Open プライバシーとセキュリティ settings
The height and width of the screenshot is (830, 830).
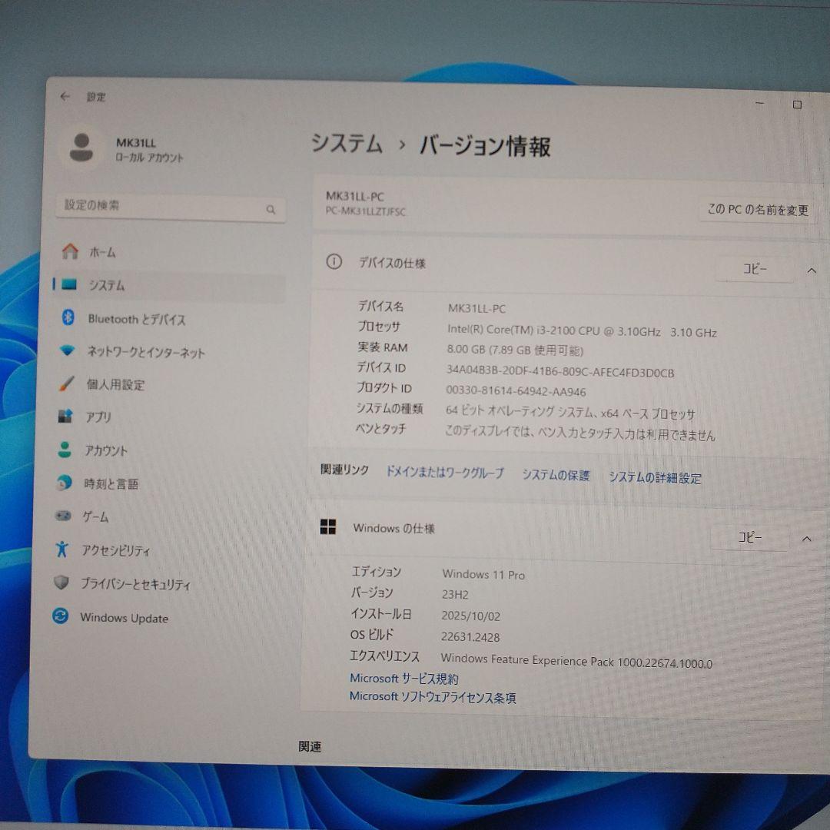(x=136, y=584)
